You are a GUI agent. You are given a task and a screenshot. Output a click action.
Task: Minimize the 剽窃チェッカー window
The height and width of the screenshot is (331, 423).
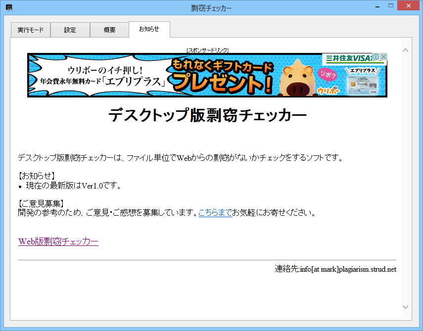pos(376,5)
